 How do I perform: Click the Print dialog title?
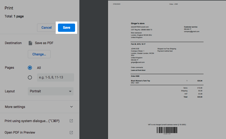9,8
